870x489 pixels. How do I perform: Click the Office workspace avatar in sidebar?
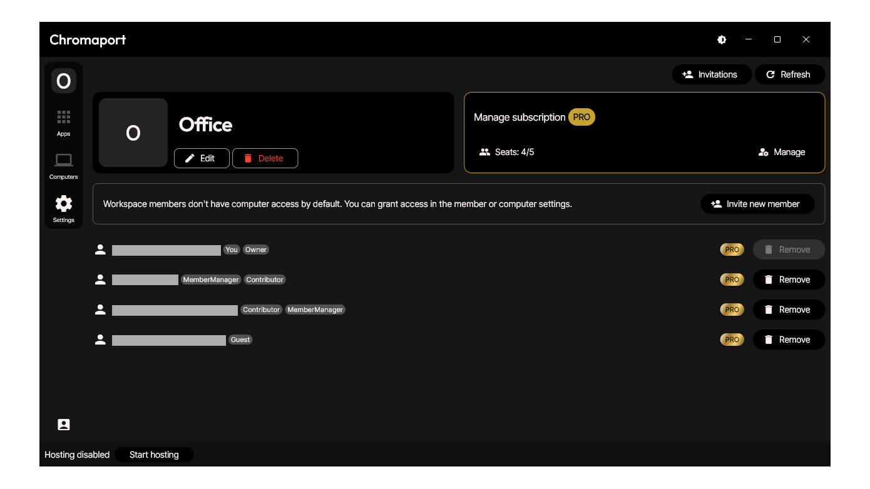pos(63,81)
